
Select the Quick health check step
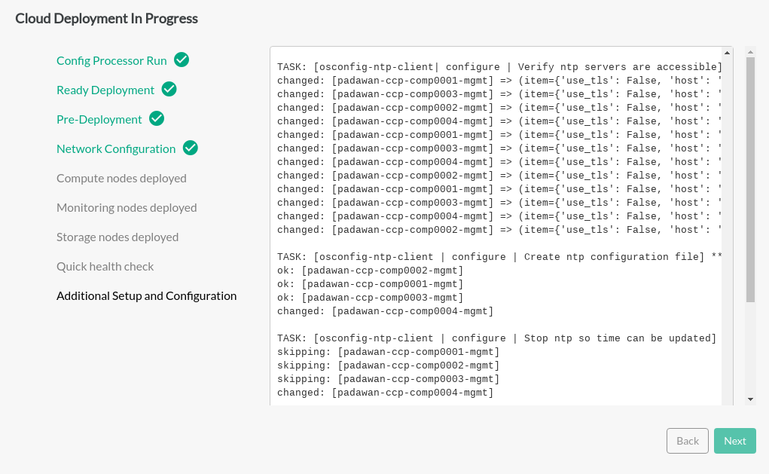(105, 267)
